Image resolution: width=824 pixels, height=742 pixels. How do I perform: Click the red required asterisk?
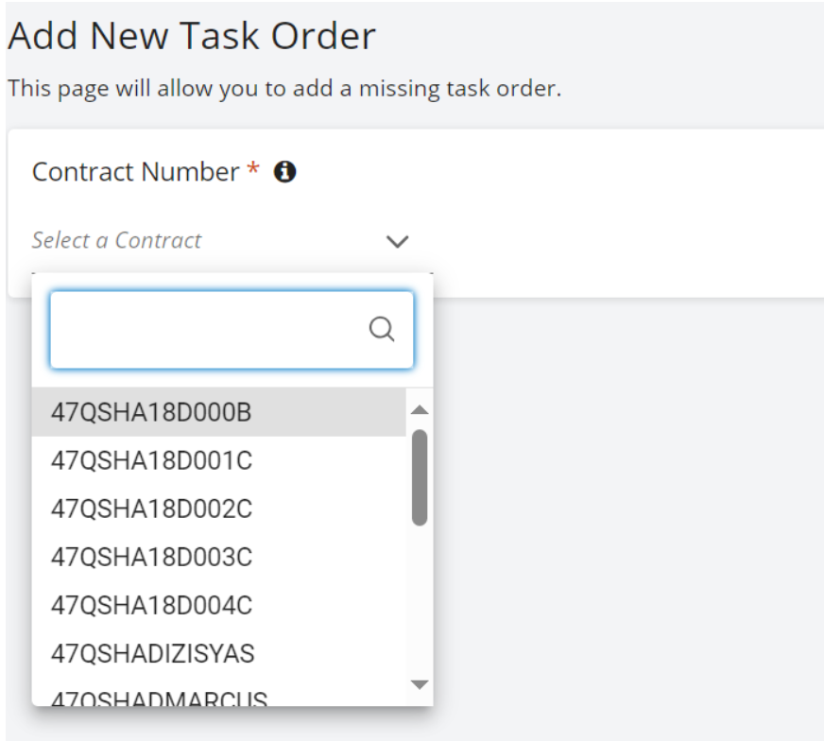click(x=252, y=170)
